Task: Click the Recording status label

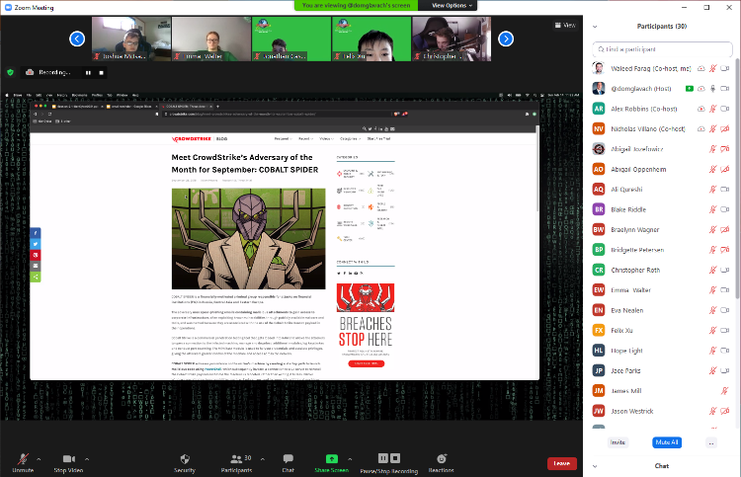Action: (x=54, y=72)
